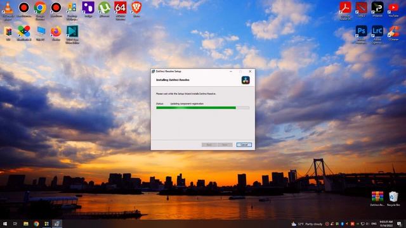Open the four-color heart-shaped desktop icon
This screenshot has height=228, width=406.
[24, 34]
